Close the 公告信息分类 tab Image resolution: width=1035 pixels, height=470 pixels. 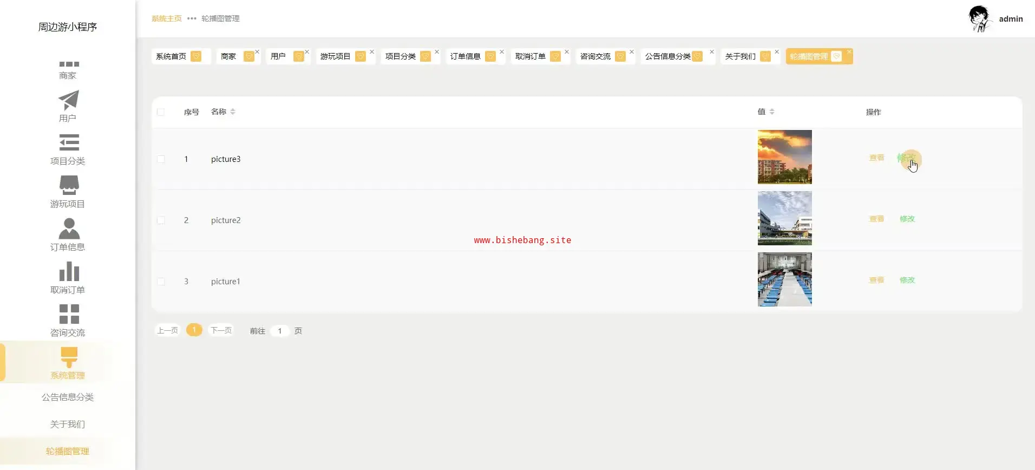point(712,52)
